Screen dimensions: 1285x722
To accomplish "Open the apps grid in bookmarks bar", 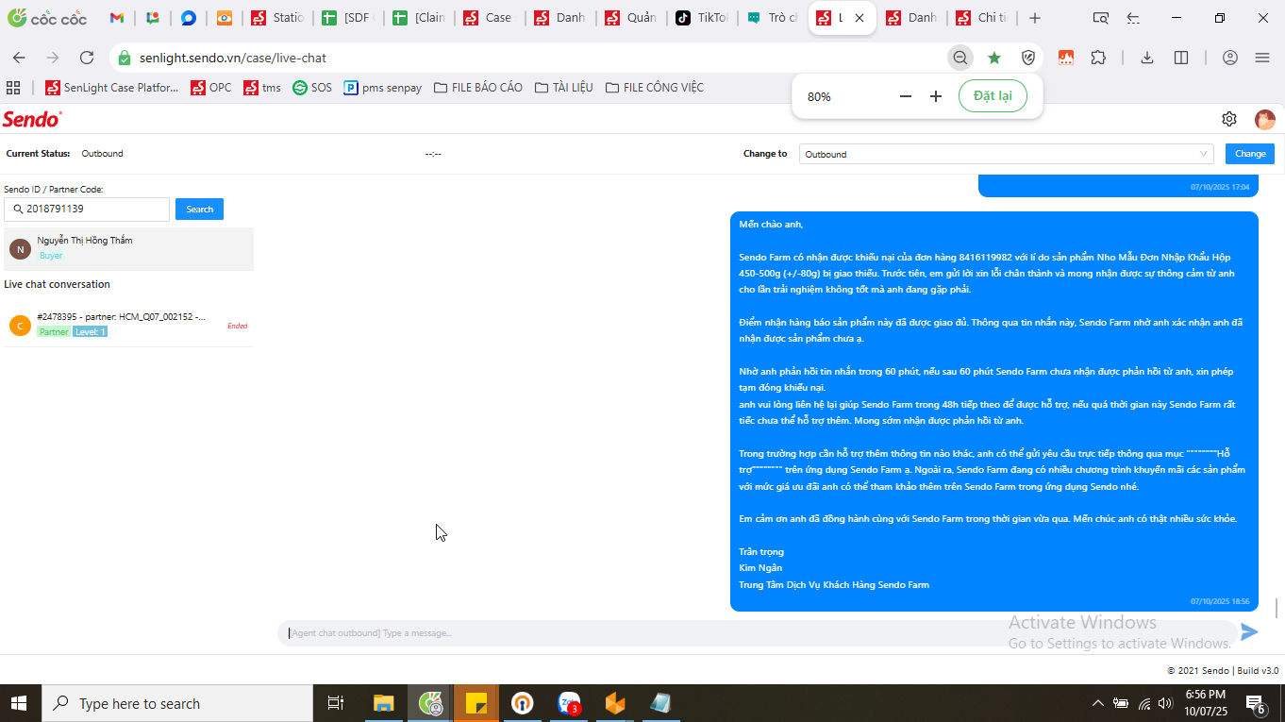I will tap(13, 88).
